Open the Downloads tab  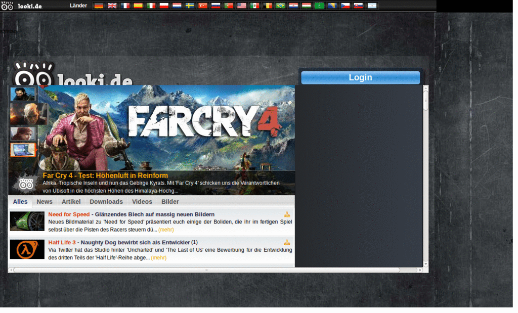(106, 202)
